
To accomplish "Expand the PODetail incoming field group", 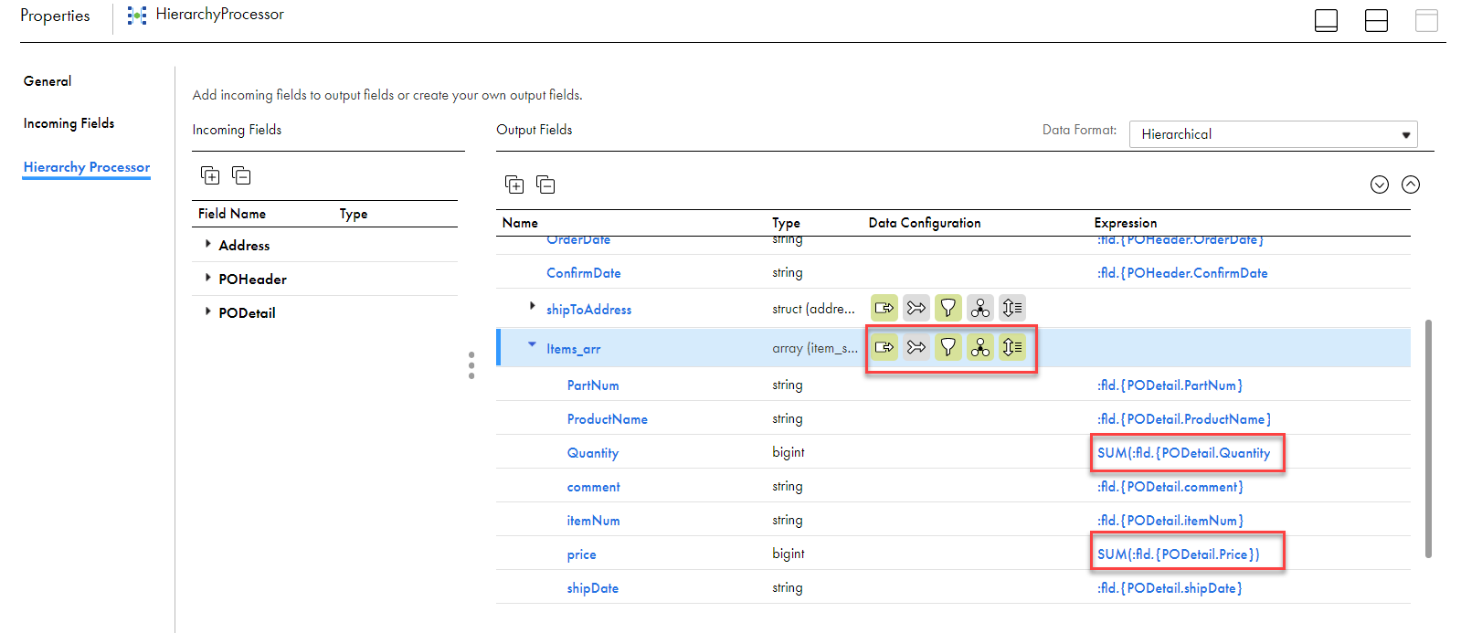I will [208, 311].
